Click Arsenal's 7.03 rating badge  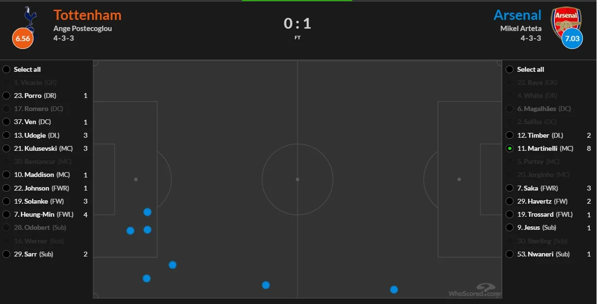[x=572, y=39]
